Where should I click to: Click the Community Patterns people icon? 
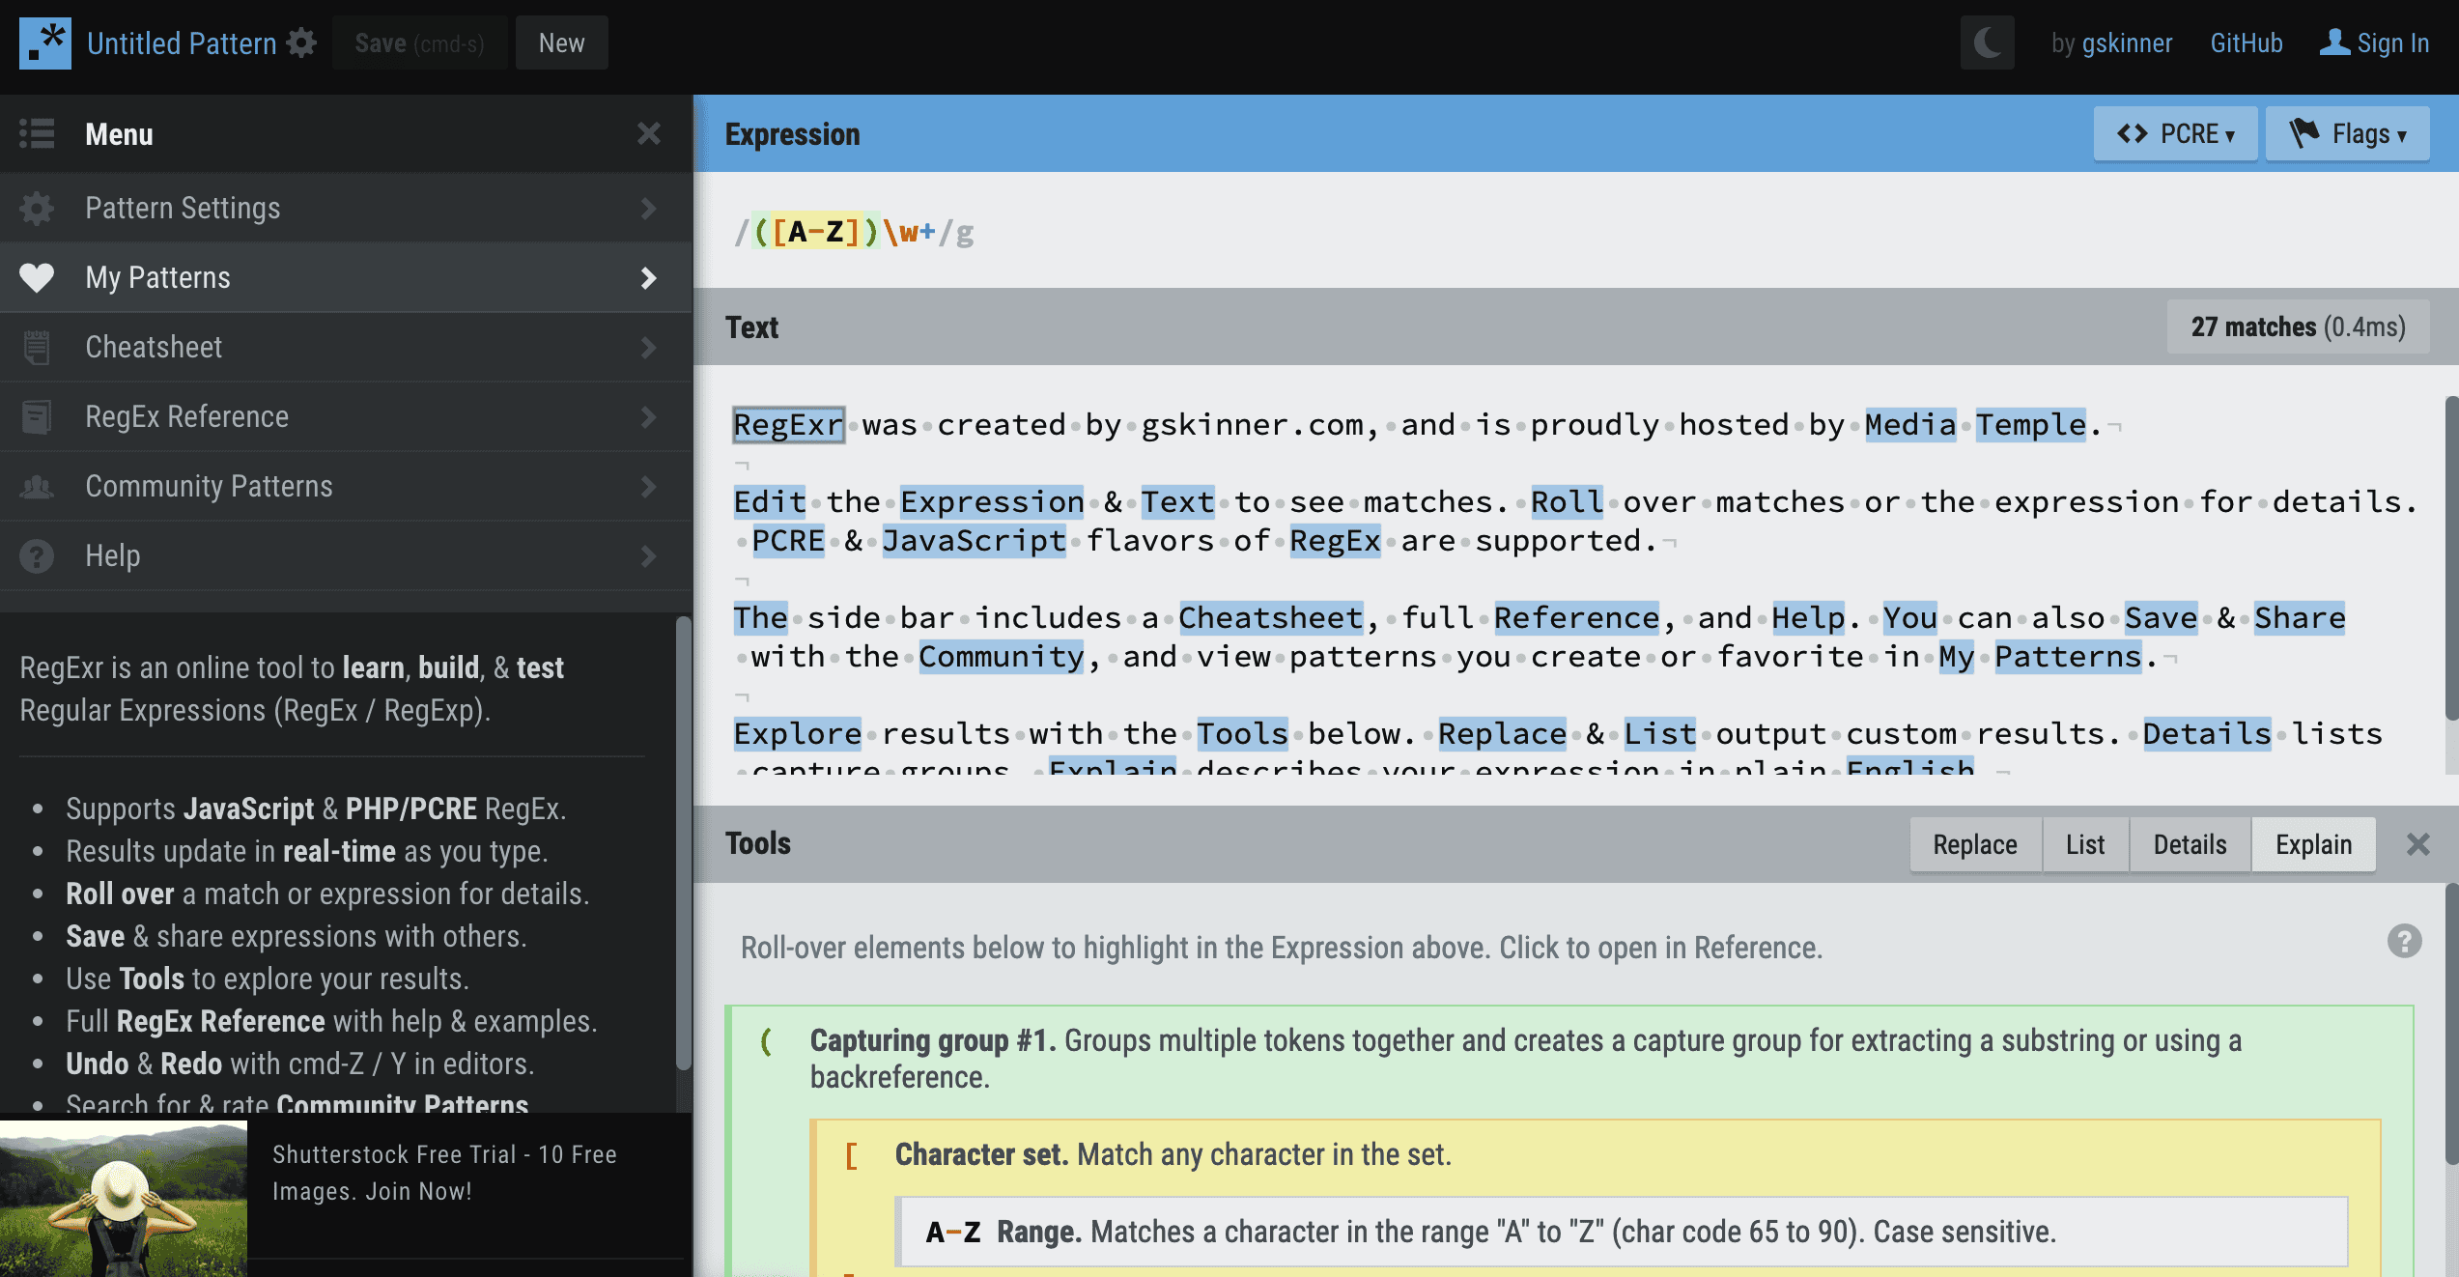tap(37, 487)
